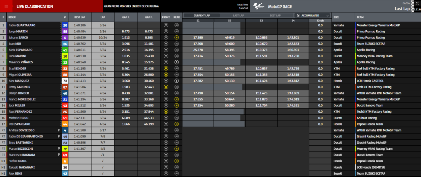Click Quartararo's sector progress bar
The image size is (421, 177).
pyautogui.click(x=211, y=25)
